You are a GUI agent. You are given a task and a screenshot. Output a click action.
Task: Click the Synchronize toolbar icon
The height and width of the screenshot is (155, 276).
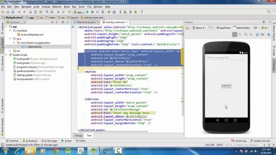tap(13, 12)
